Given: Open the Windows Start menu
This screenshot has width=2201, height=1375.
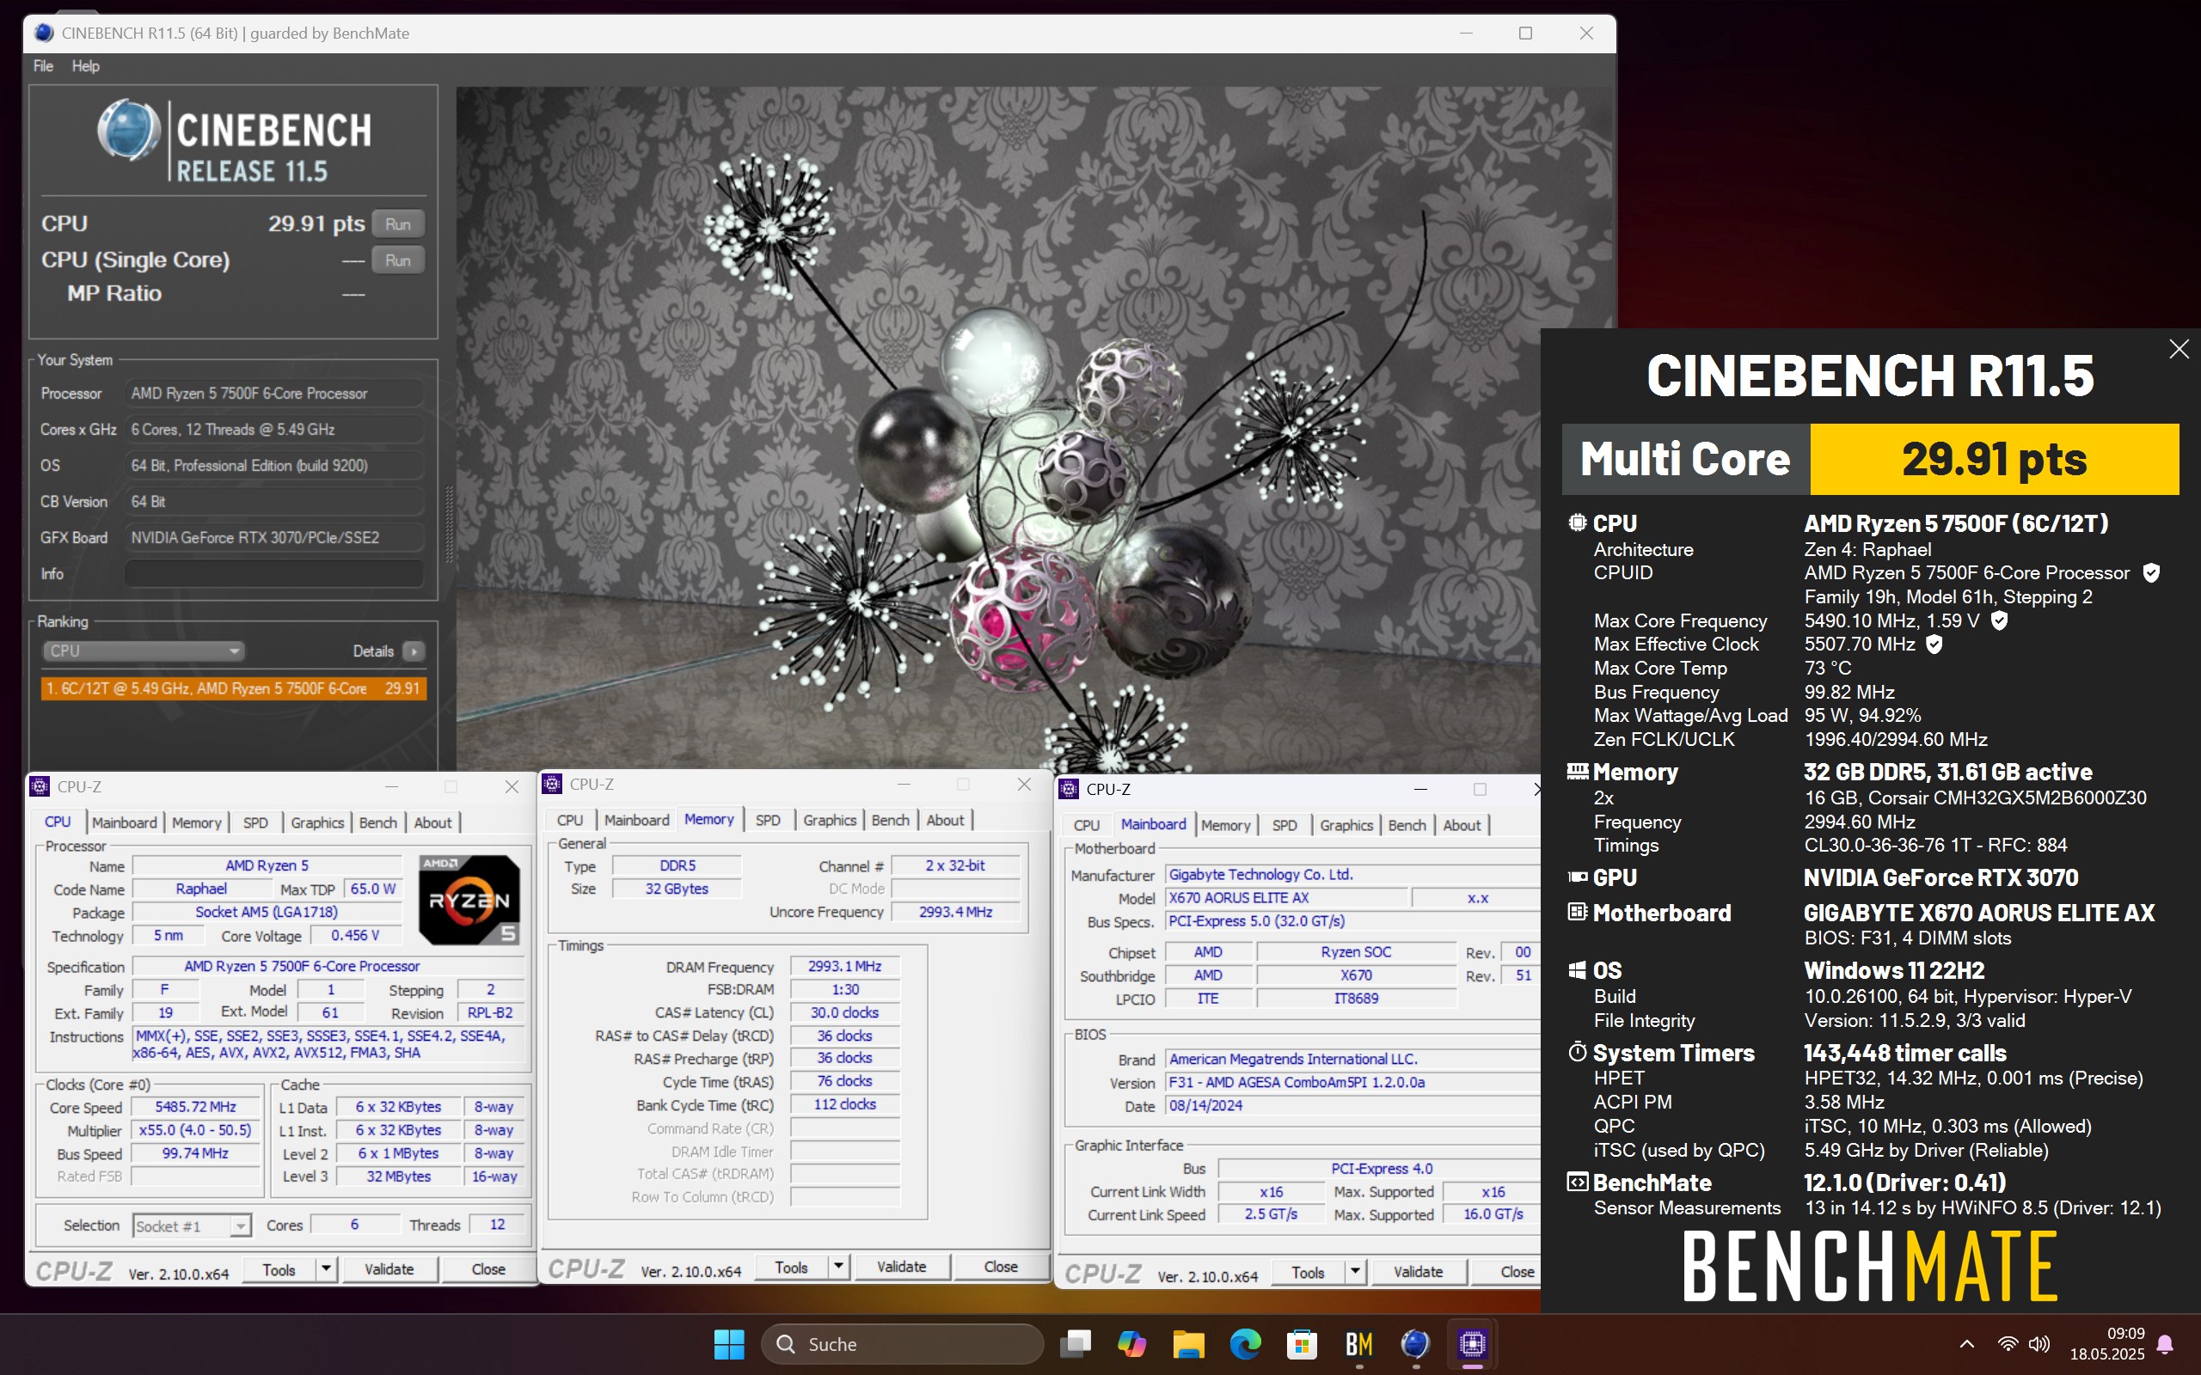Looking at the screenshot, I should coord(728,1343).
